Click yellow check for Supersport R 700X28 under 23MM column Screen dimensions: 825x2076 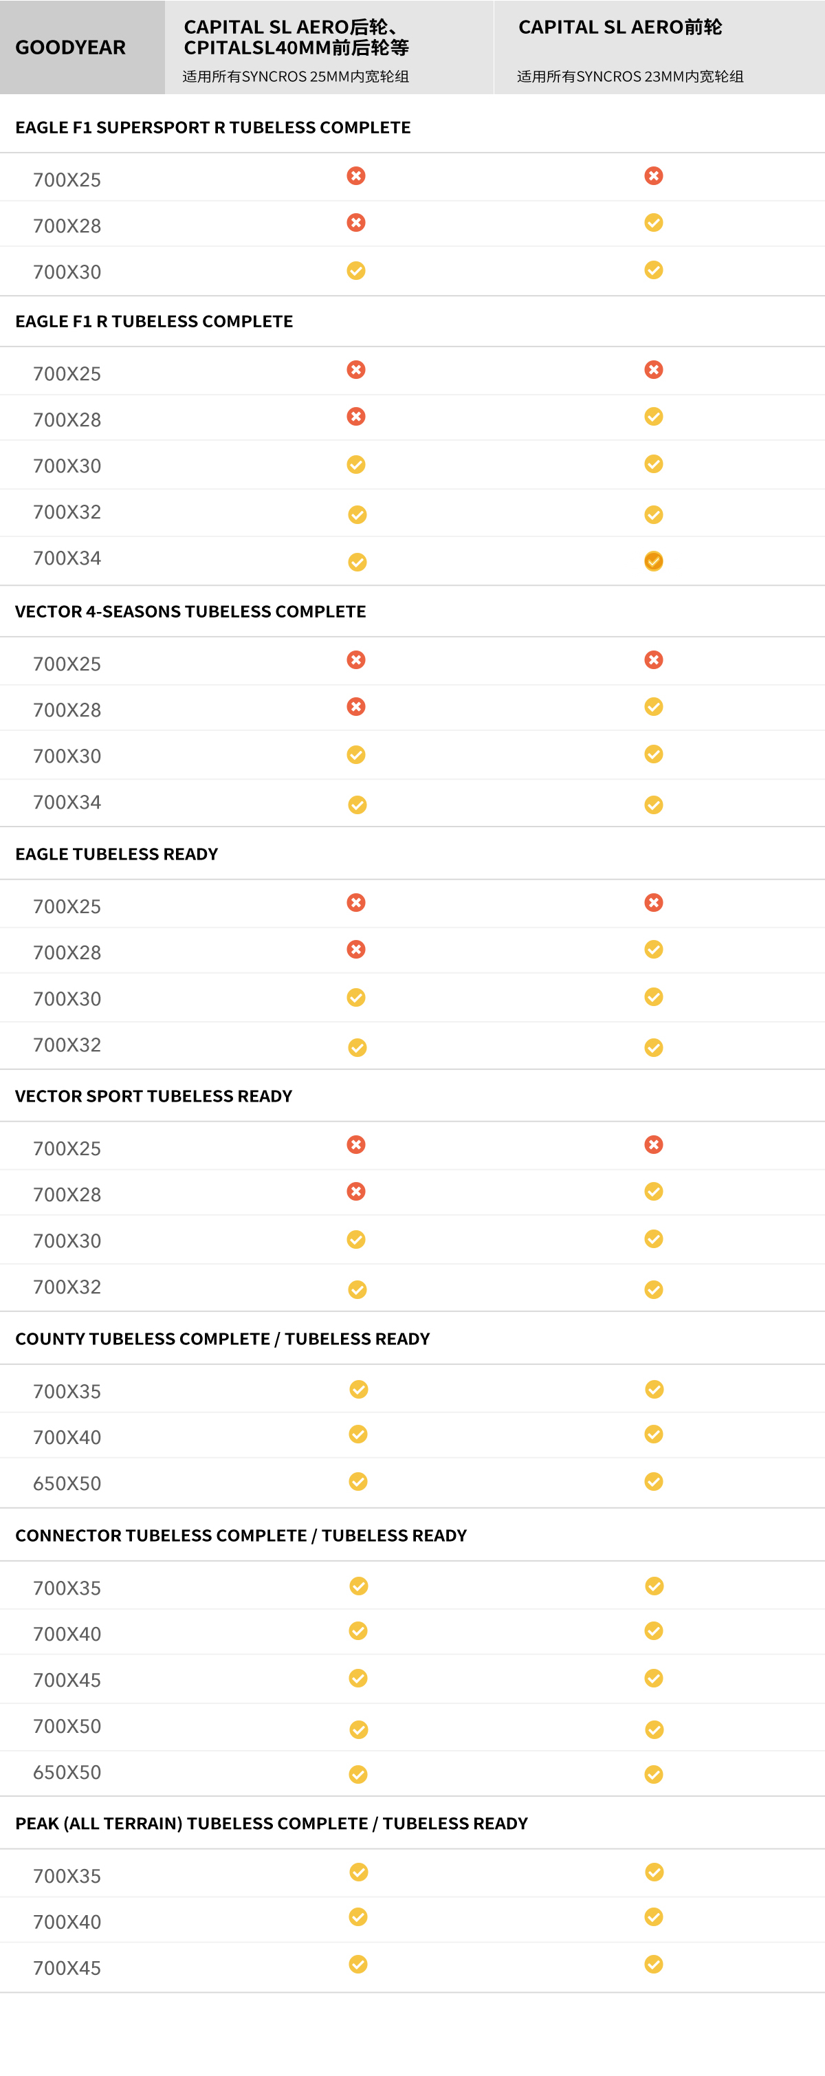pyautogui.click(x=653, y=222)
